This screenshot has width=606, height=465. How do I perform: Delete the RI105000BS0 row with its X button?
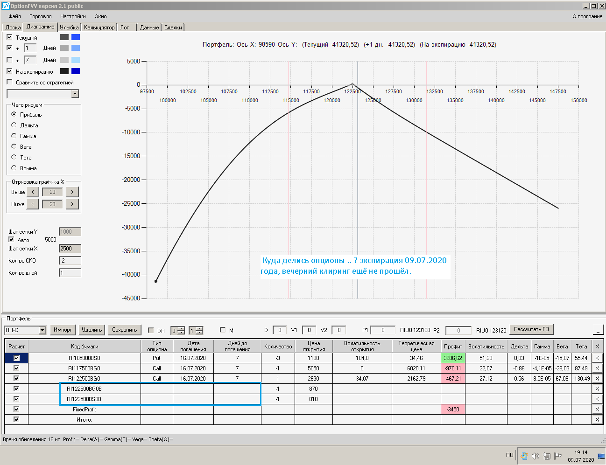point(597,358)
